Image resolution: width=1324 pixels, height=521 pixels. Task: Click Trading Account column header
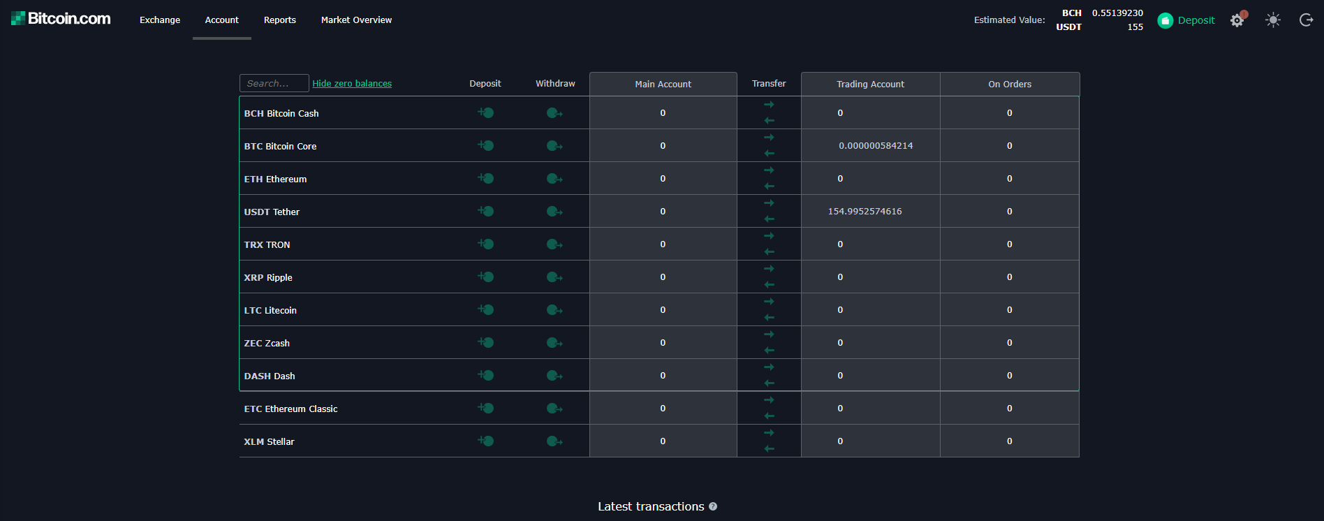point(871,84)
